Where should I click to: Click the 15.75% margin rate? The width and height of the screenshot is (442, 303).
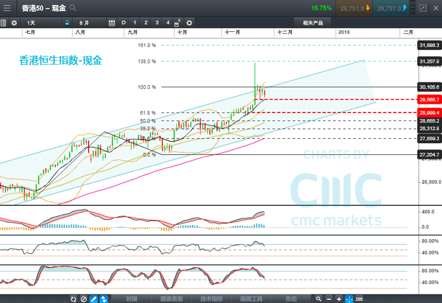tap(322, 8)
